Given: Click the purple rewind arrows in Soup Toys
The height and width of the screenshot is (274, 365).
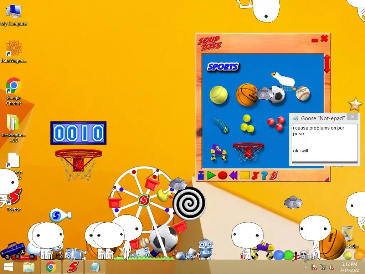Looking at the screenshot, I should pos(233,175).
